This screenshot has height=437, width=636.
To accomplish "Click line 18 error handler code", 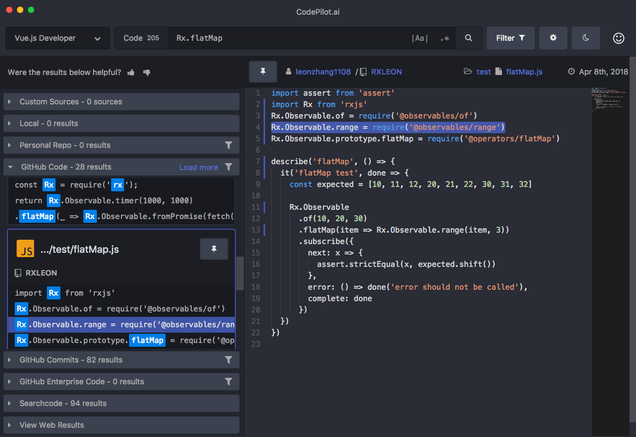I will pos(417,287).
